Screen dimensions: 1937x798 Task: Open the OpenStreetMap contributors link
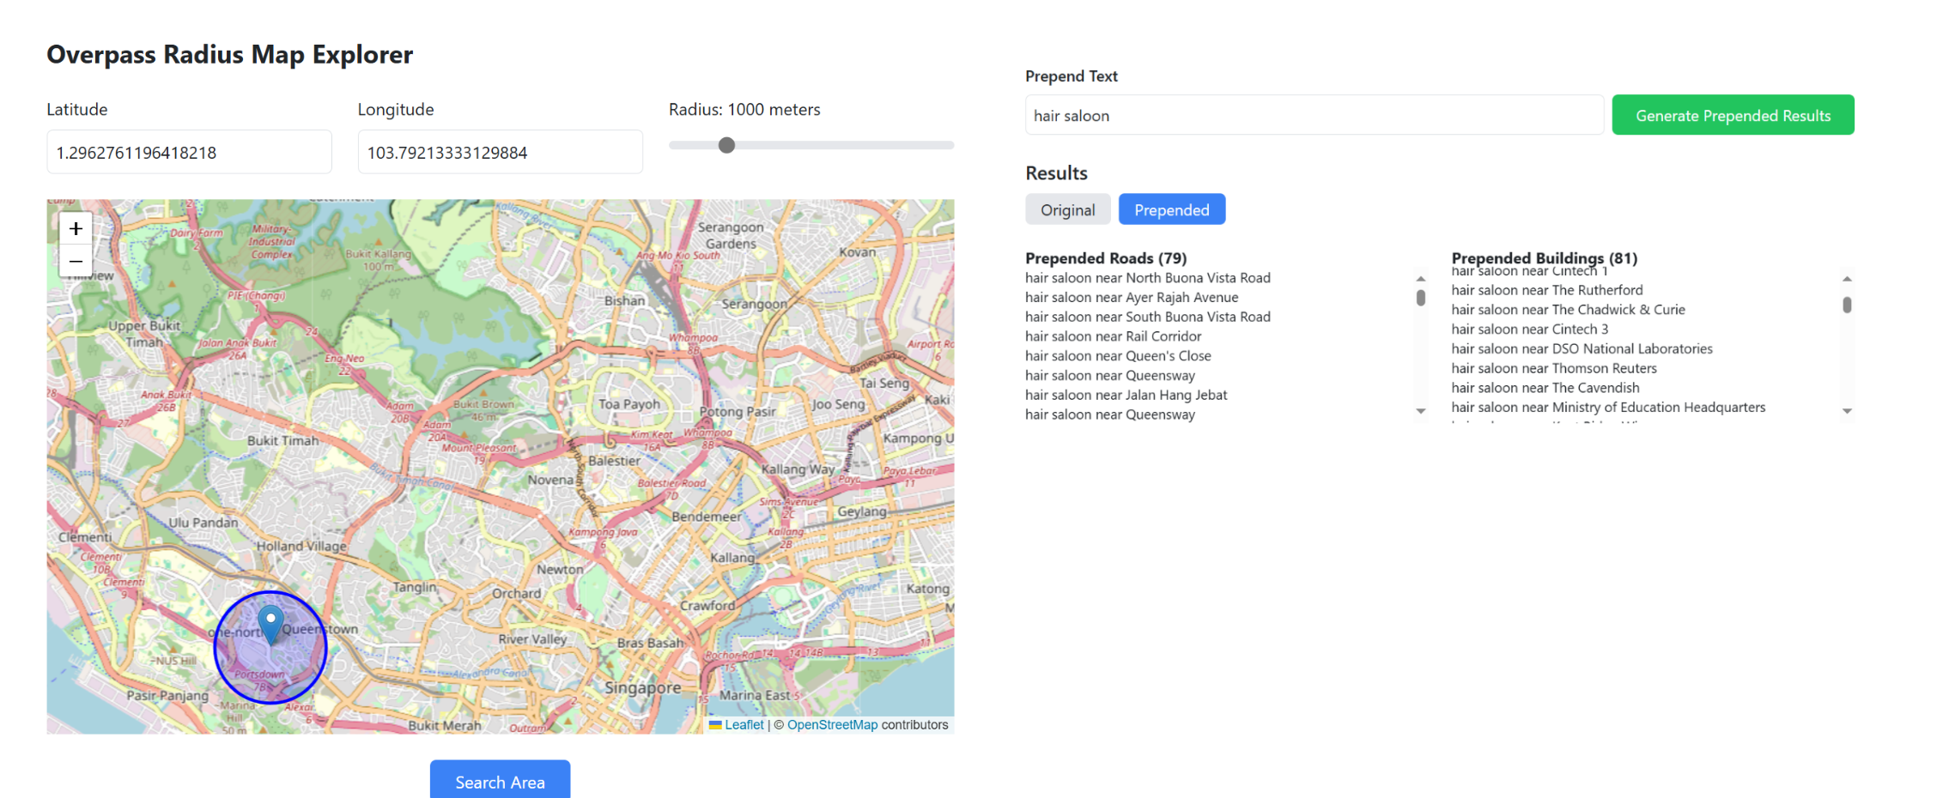832,725
